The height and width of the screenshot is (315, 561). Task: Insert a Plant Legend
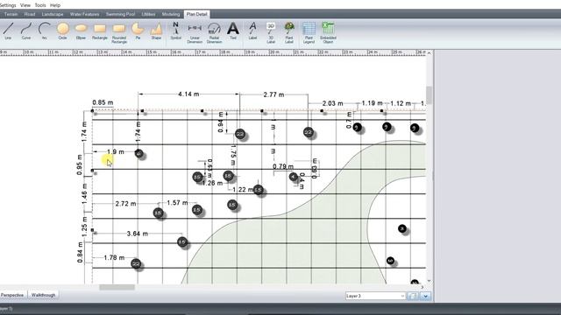click(x=309, y=33)
